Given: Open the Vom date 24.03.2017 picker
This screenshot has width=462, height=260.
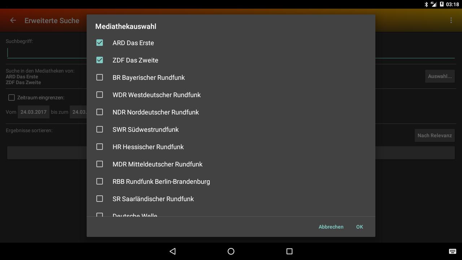Looking at the screenshot, I should coord(34,112).
